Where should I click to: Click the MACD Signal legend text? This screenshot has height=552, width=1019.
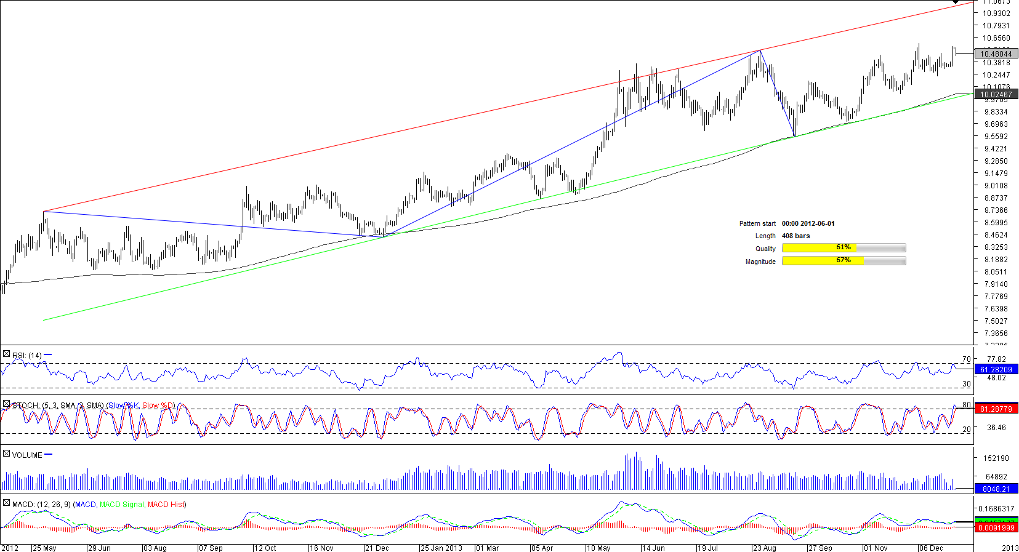121,505
